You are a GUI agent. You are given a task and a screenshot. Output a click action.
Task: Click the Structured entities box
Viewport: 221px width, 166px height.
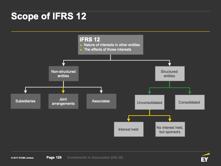(x=170, y=73)
